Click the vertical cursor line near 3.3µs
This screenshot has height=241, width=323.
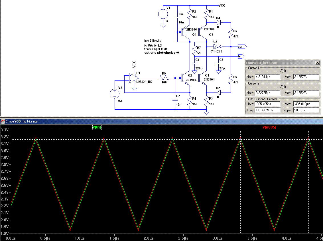(240, 182)
